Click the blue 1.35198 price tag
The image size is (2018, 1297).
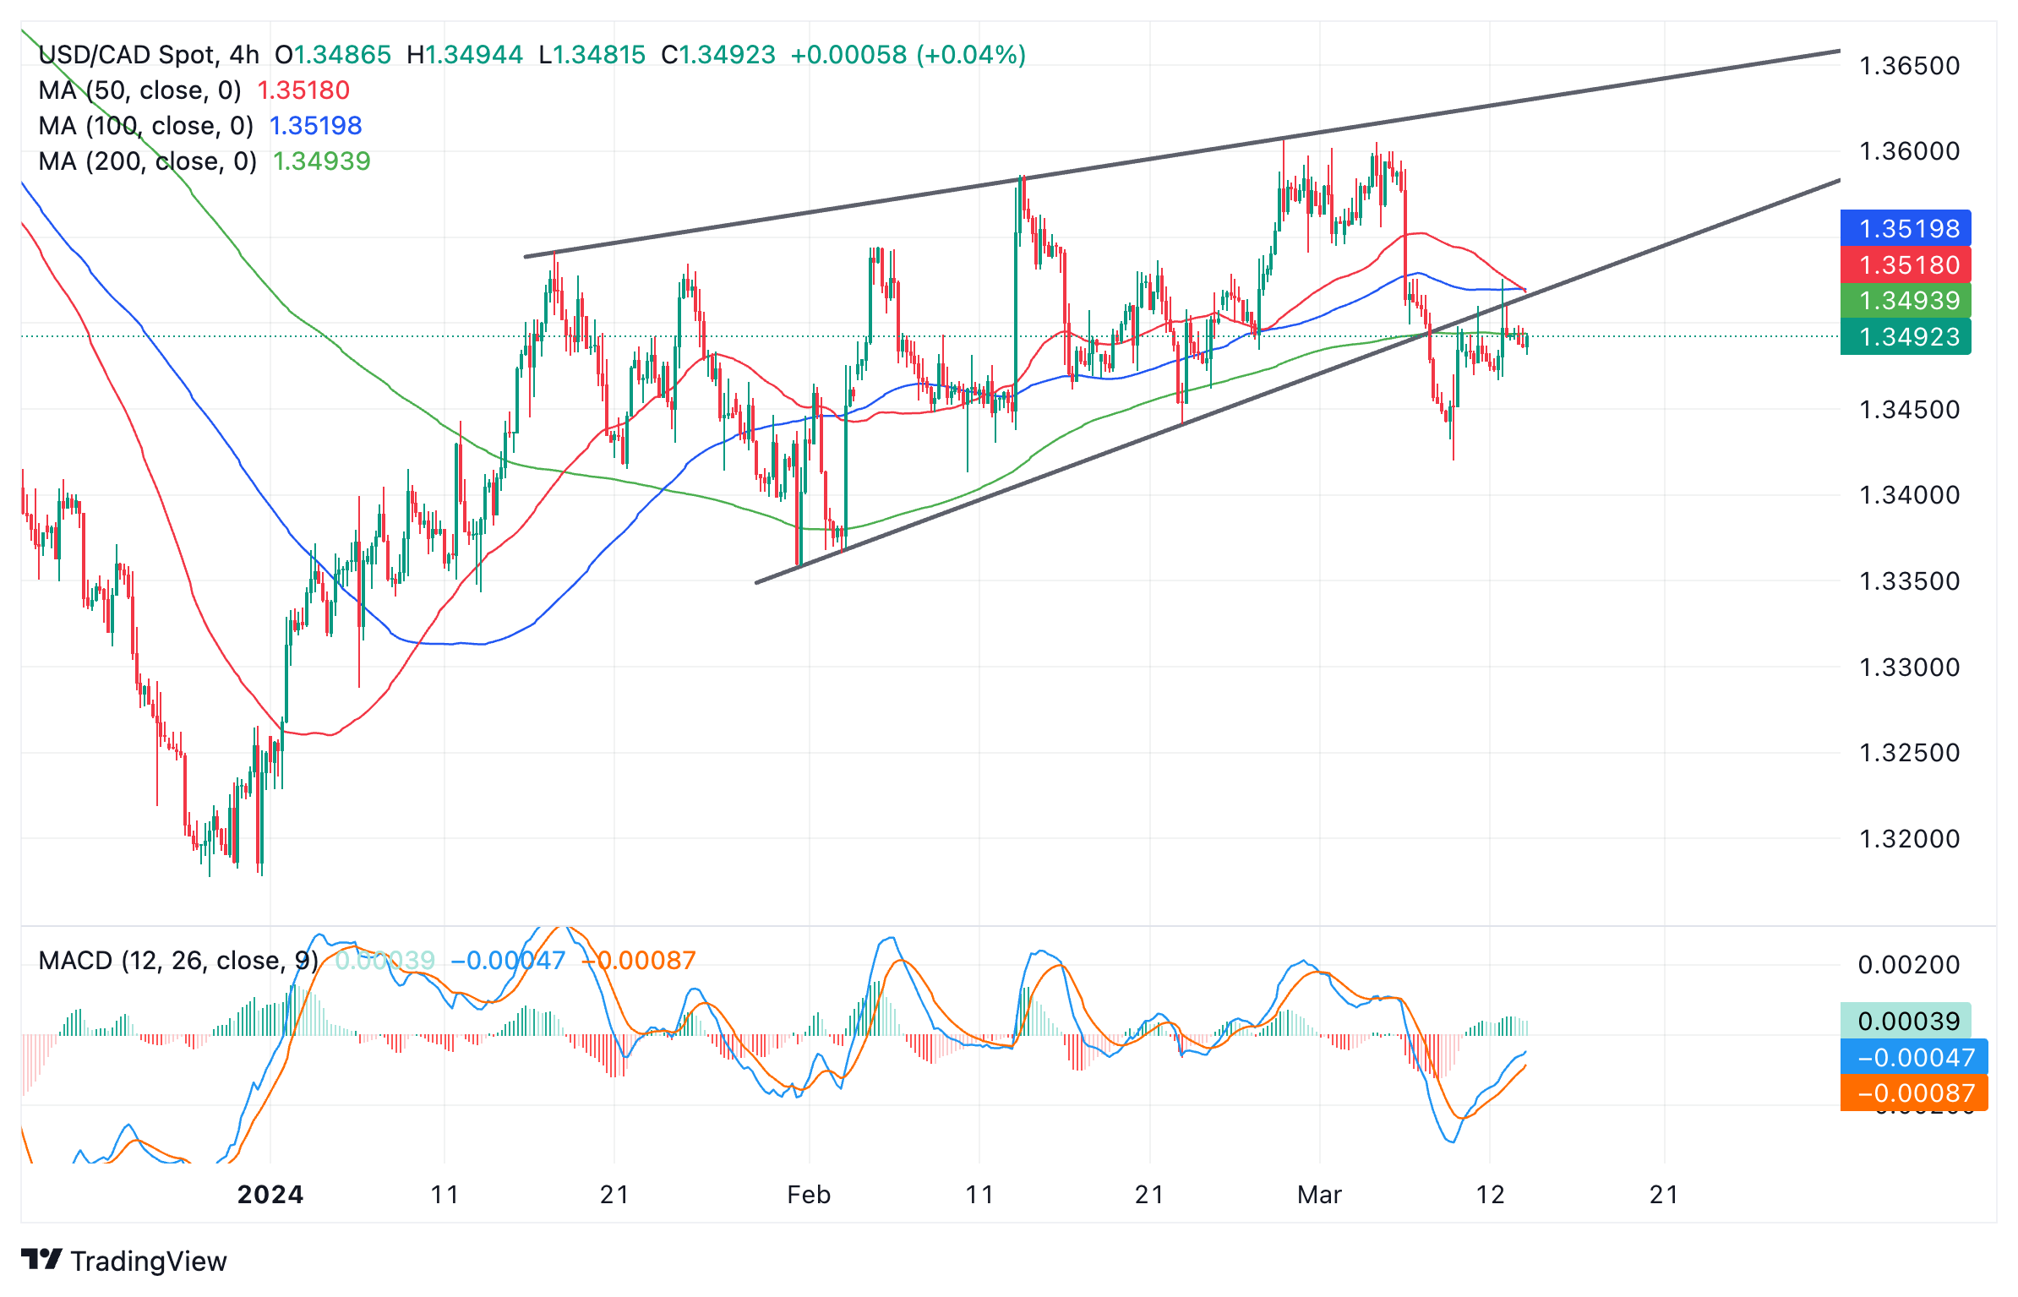1904,228
